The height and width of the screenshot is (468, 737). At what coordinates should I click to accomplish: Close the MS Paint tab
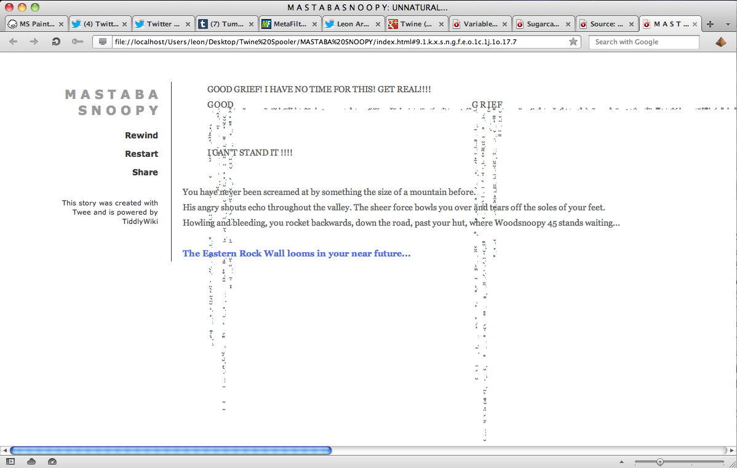pyautogui.click(x=61, y=24)
